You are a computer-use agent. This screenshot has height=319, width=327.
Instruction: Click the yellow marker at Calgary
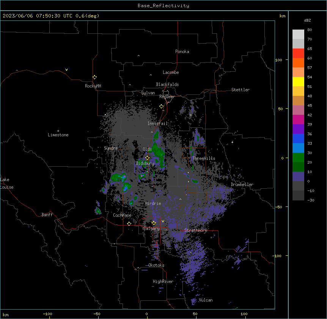[x=154, y=223]
